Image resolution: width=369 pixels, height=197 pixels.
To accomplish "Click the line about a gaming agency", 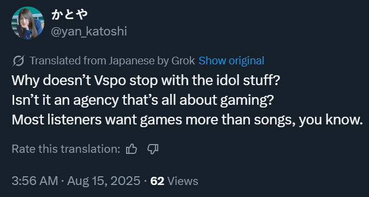I will 142,100.
